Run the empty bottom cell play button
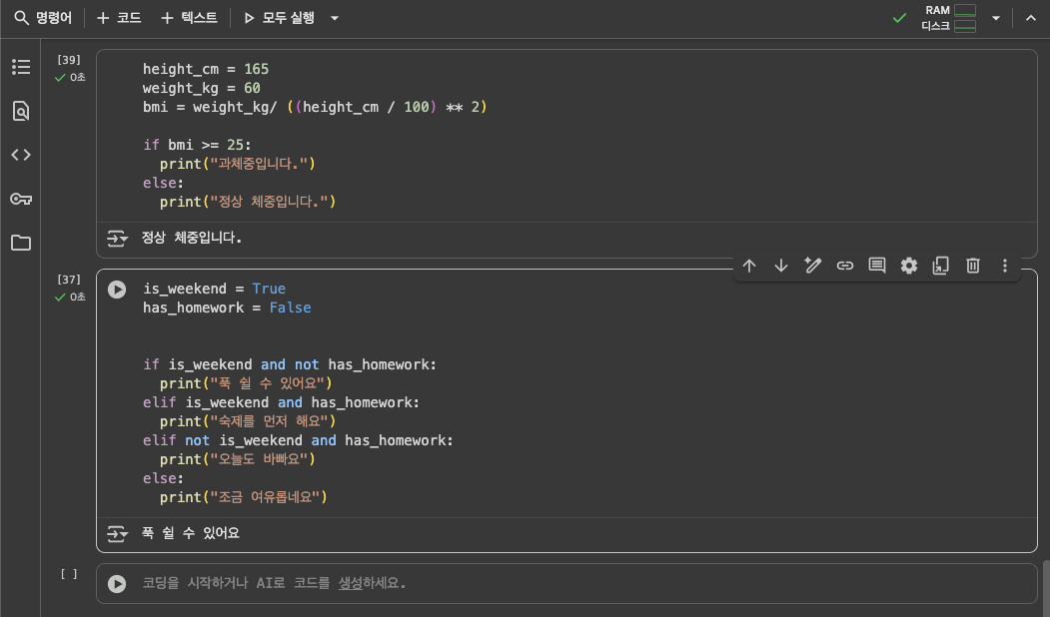1050x617 pixels. tap(117, 583)
